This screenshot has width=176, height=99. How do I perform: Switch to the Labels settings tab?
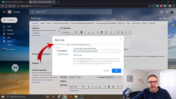[x=42, y=23]
